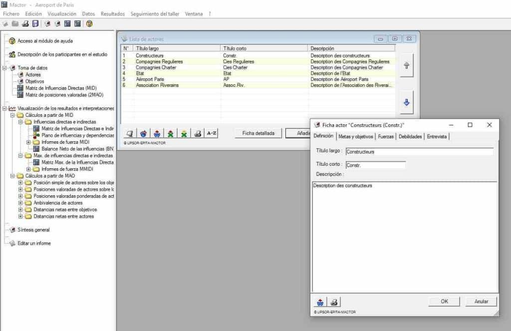Open the Resultados menu

tap(112, 13)
